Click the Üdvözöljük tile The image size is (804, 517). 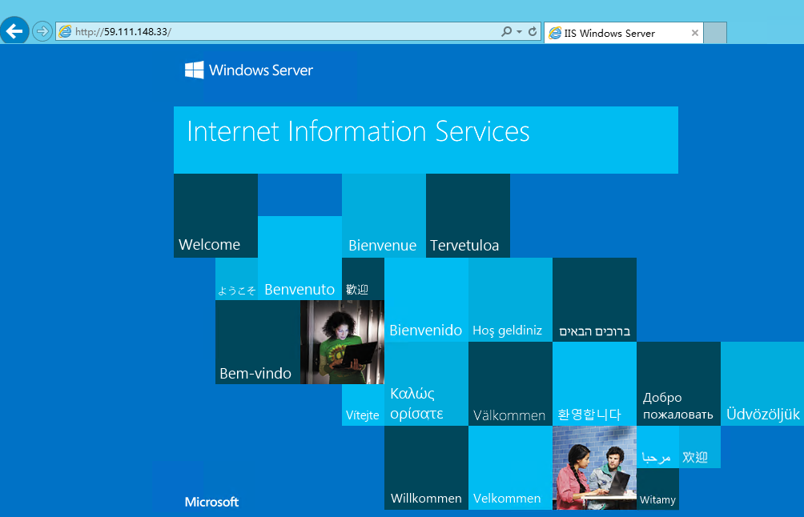[x=762, y=384]
